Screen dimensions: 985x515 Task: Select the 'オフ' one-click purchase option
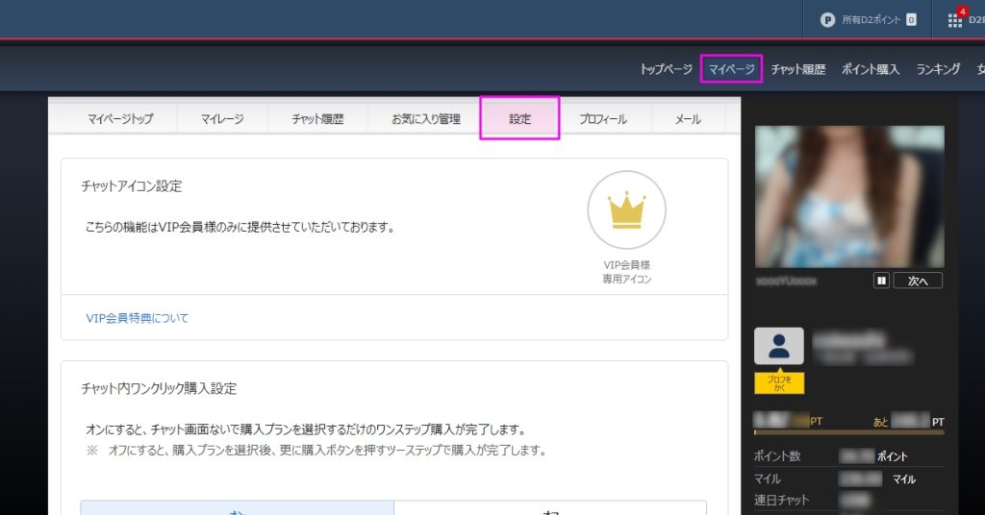[550, 507]
